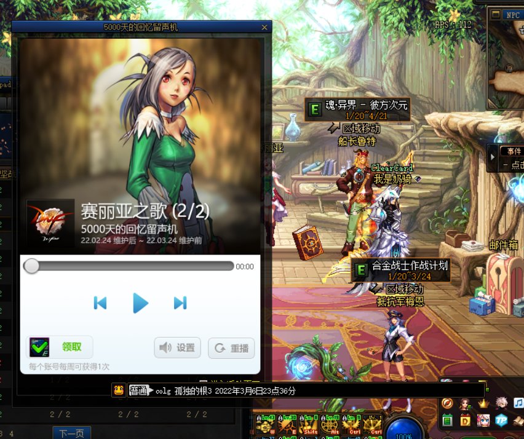Click the playback progress slider knob
The height and width of the screenshot is (439, 524).
[31, 266]
